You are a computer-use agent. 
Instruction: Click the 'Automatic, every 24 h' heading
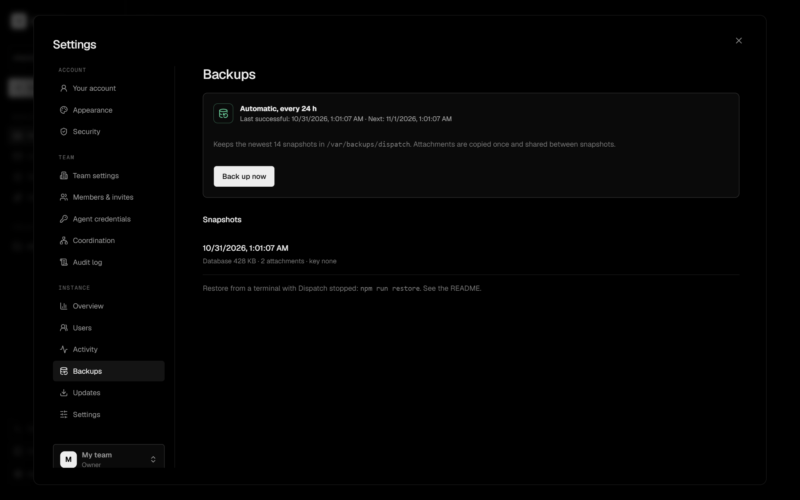coord(278,109)
